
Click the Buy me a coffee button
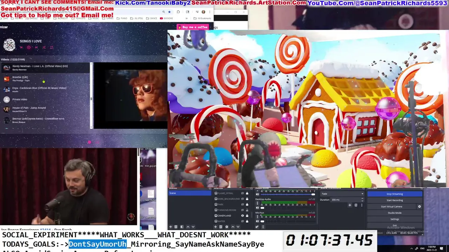click(193, 27)
